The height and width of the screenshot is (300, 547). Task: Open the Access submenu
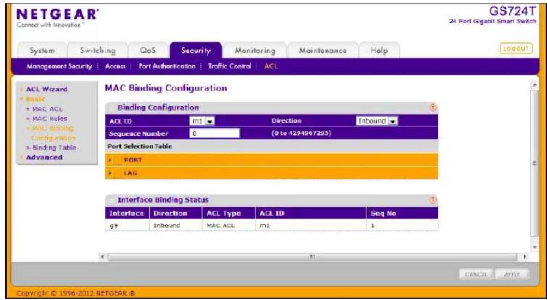point(115,66)
